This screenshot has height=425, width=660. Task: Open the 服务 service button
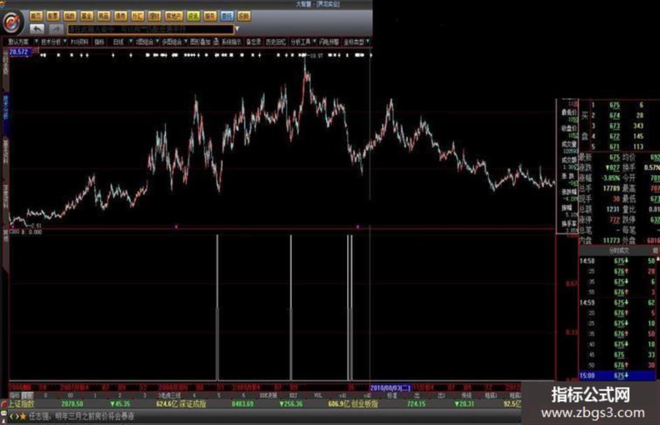pos(210,16)
